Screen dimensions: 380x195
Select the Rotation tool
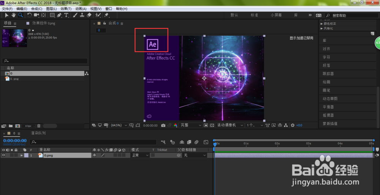tap(29, 15)
